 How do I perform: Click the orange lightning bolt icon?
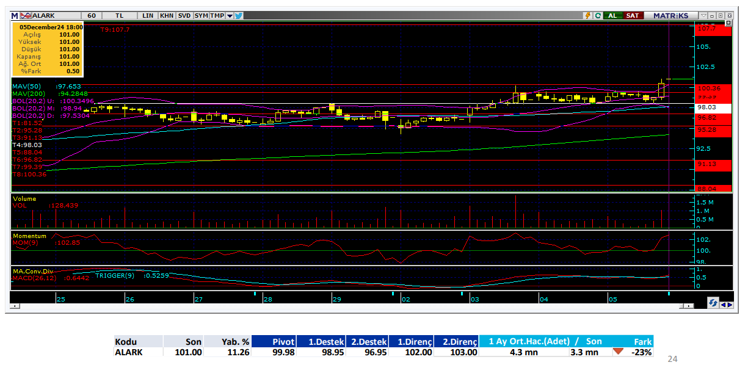(x=588, y=15)
